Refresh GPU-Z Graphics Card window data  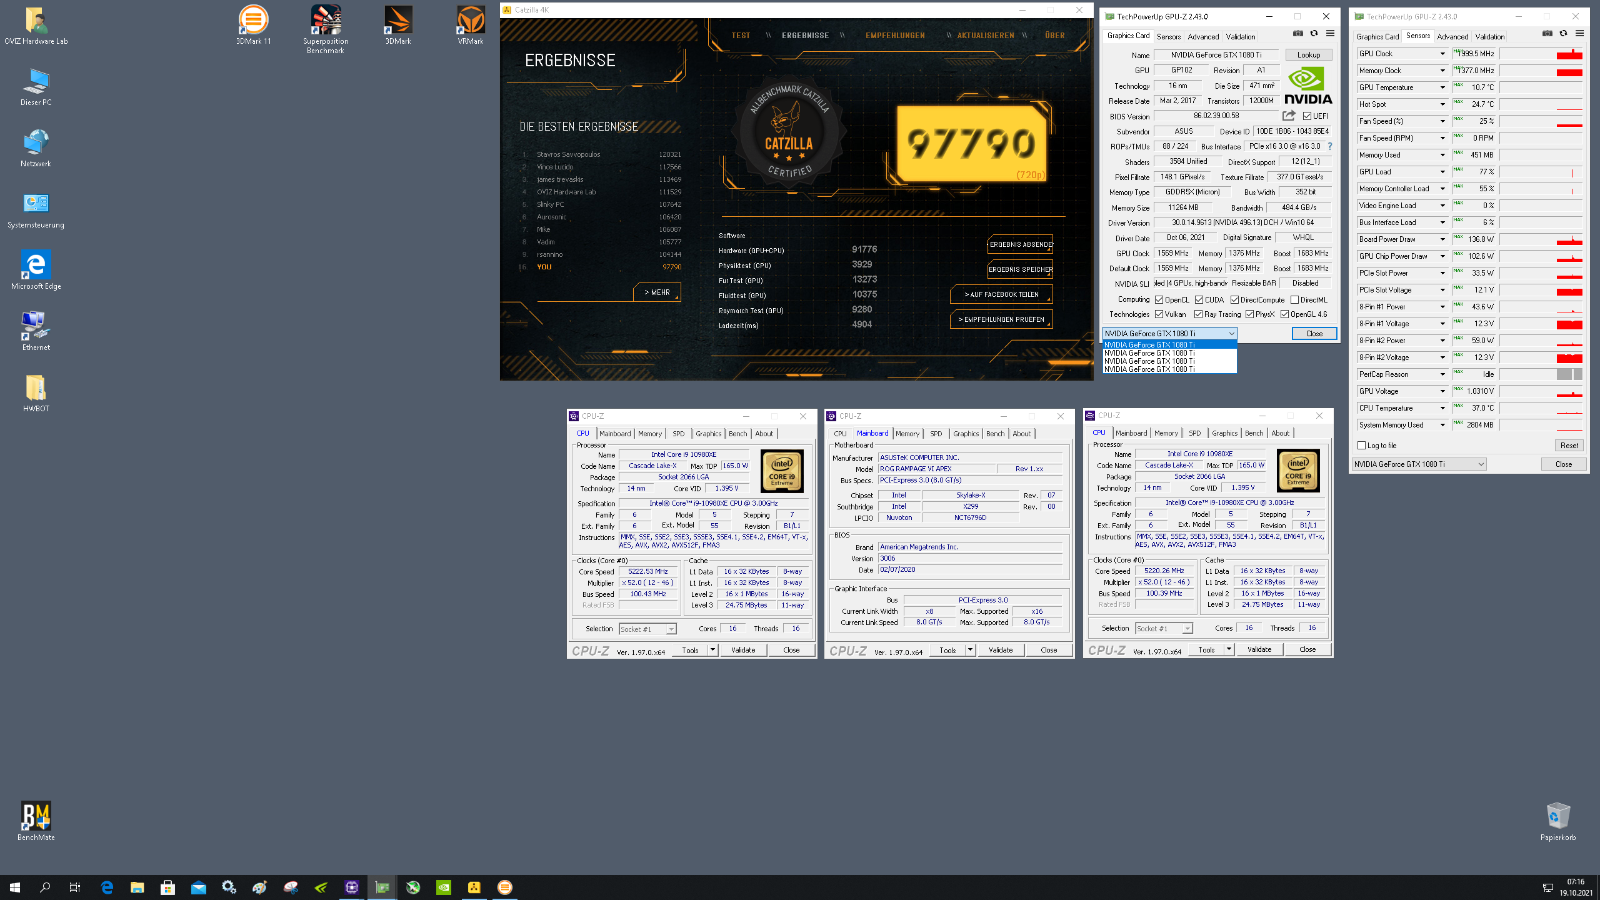point(1314,34)
